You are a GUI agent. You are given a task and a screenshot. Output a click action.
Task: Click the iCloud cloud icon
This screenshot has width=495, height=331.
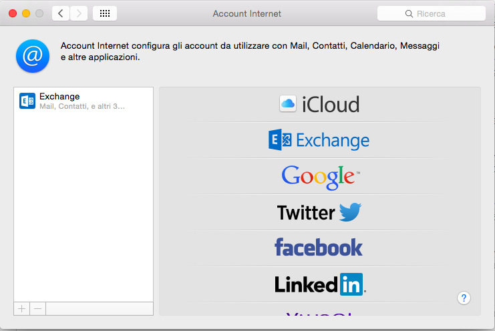(287, 103)
